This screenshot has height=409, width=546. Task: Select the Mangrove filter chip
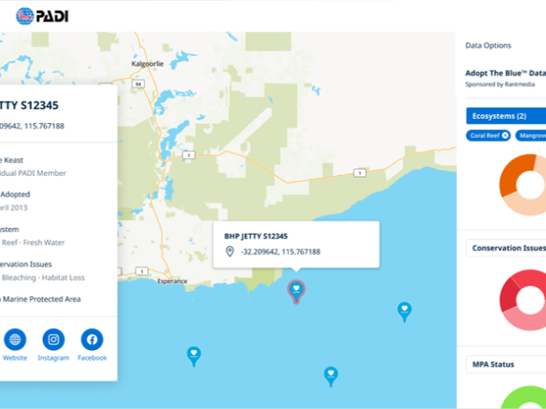click(x=531, y=135)
